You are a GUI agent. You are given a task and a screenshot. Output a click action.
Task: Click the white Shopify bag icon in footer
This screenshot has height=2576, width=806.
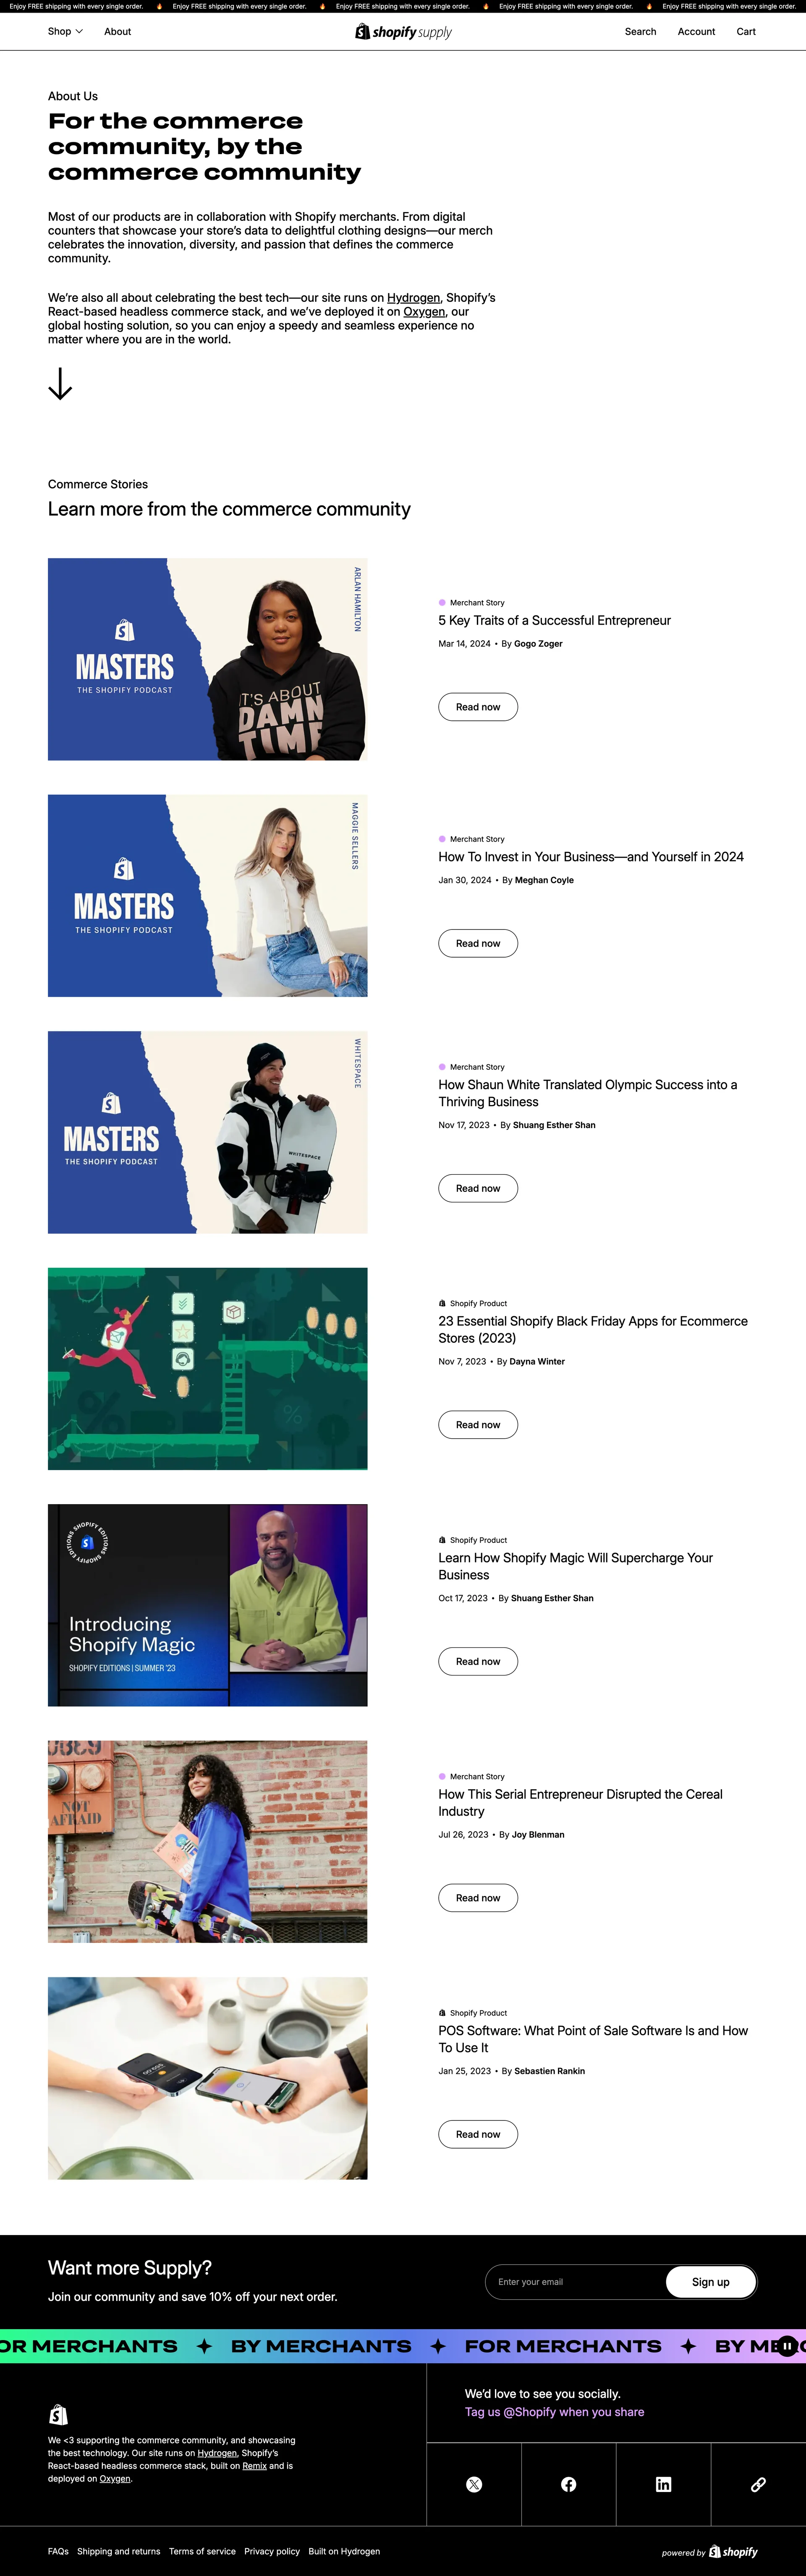click(x=58, y=2415)
